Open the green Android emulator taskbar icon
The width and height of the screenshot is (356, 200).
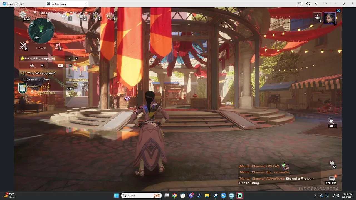(239, 196)
